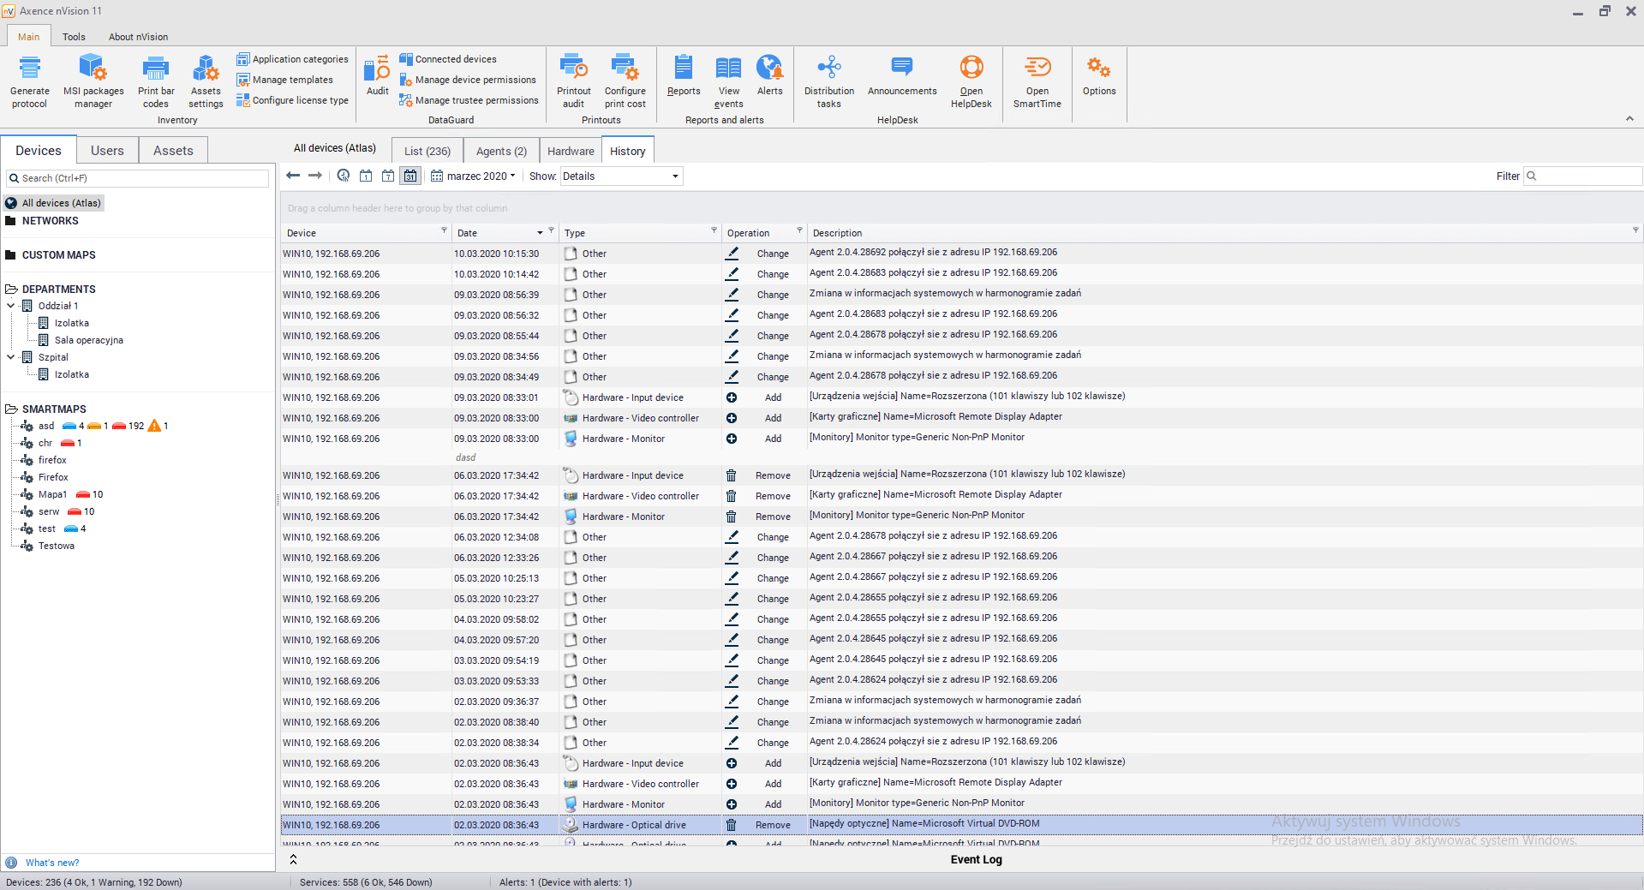Toggle the 7-day calendar view

[388, 176]
